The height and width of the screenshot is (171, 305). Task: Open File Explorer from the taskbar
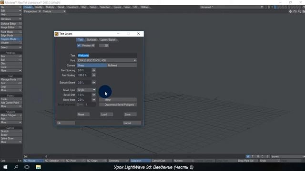pyautogui.click(x=38, y=167)
